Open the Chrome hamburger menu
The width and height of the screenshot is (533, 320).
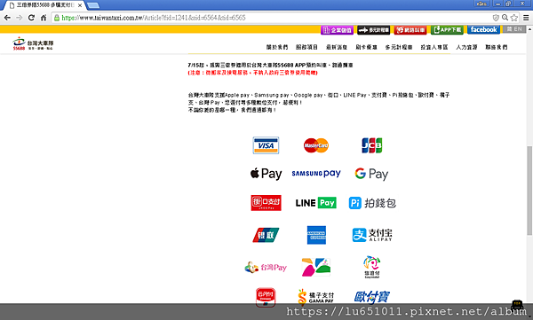click(x=526, y=18)
